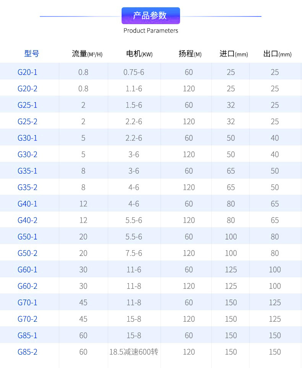Click the 电机 (KW) column header
The width and height of the screenshot is (302, 368).
139,54
